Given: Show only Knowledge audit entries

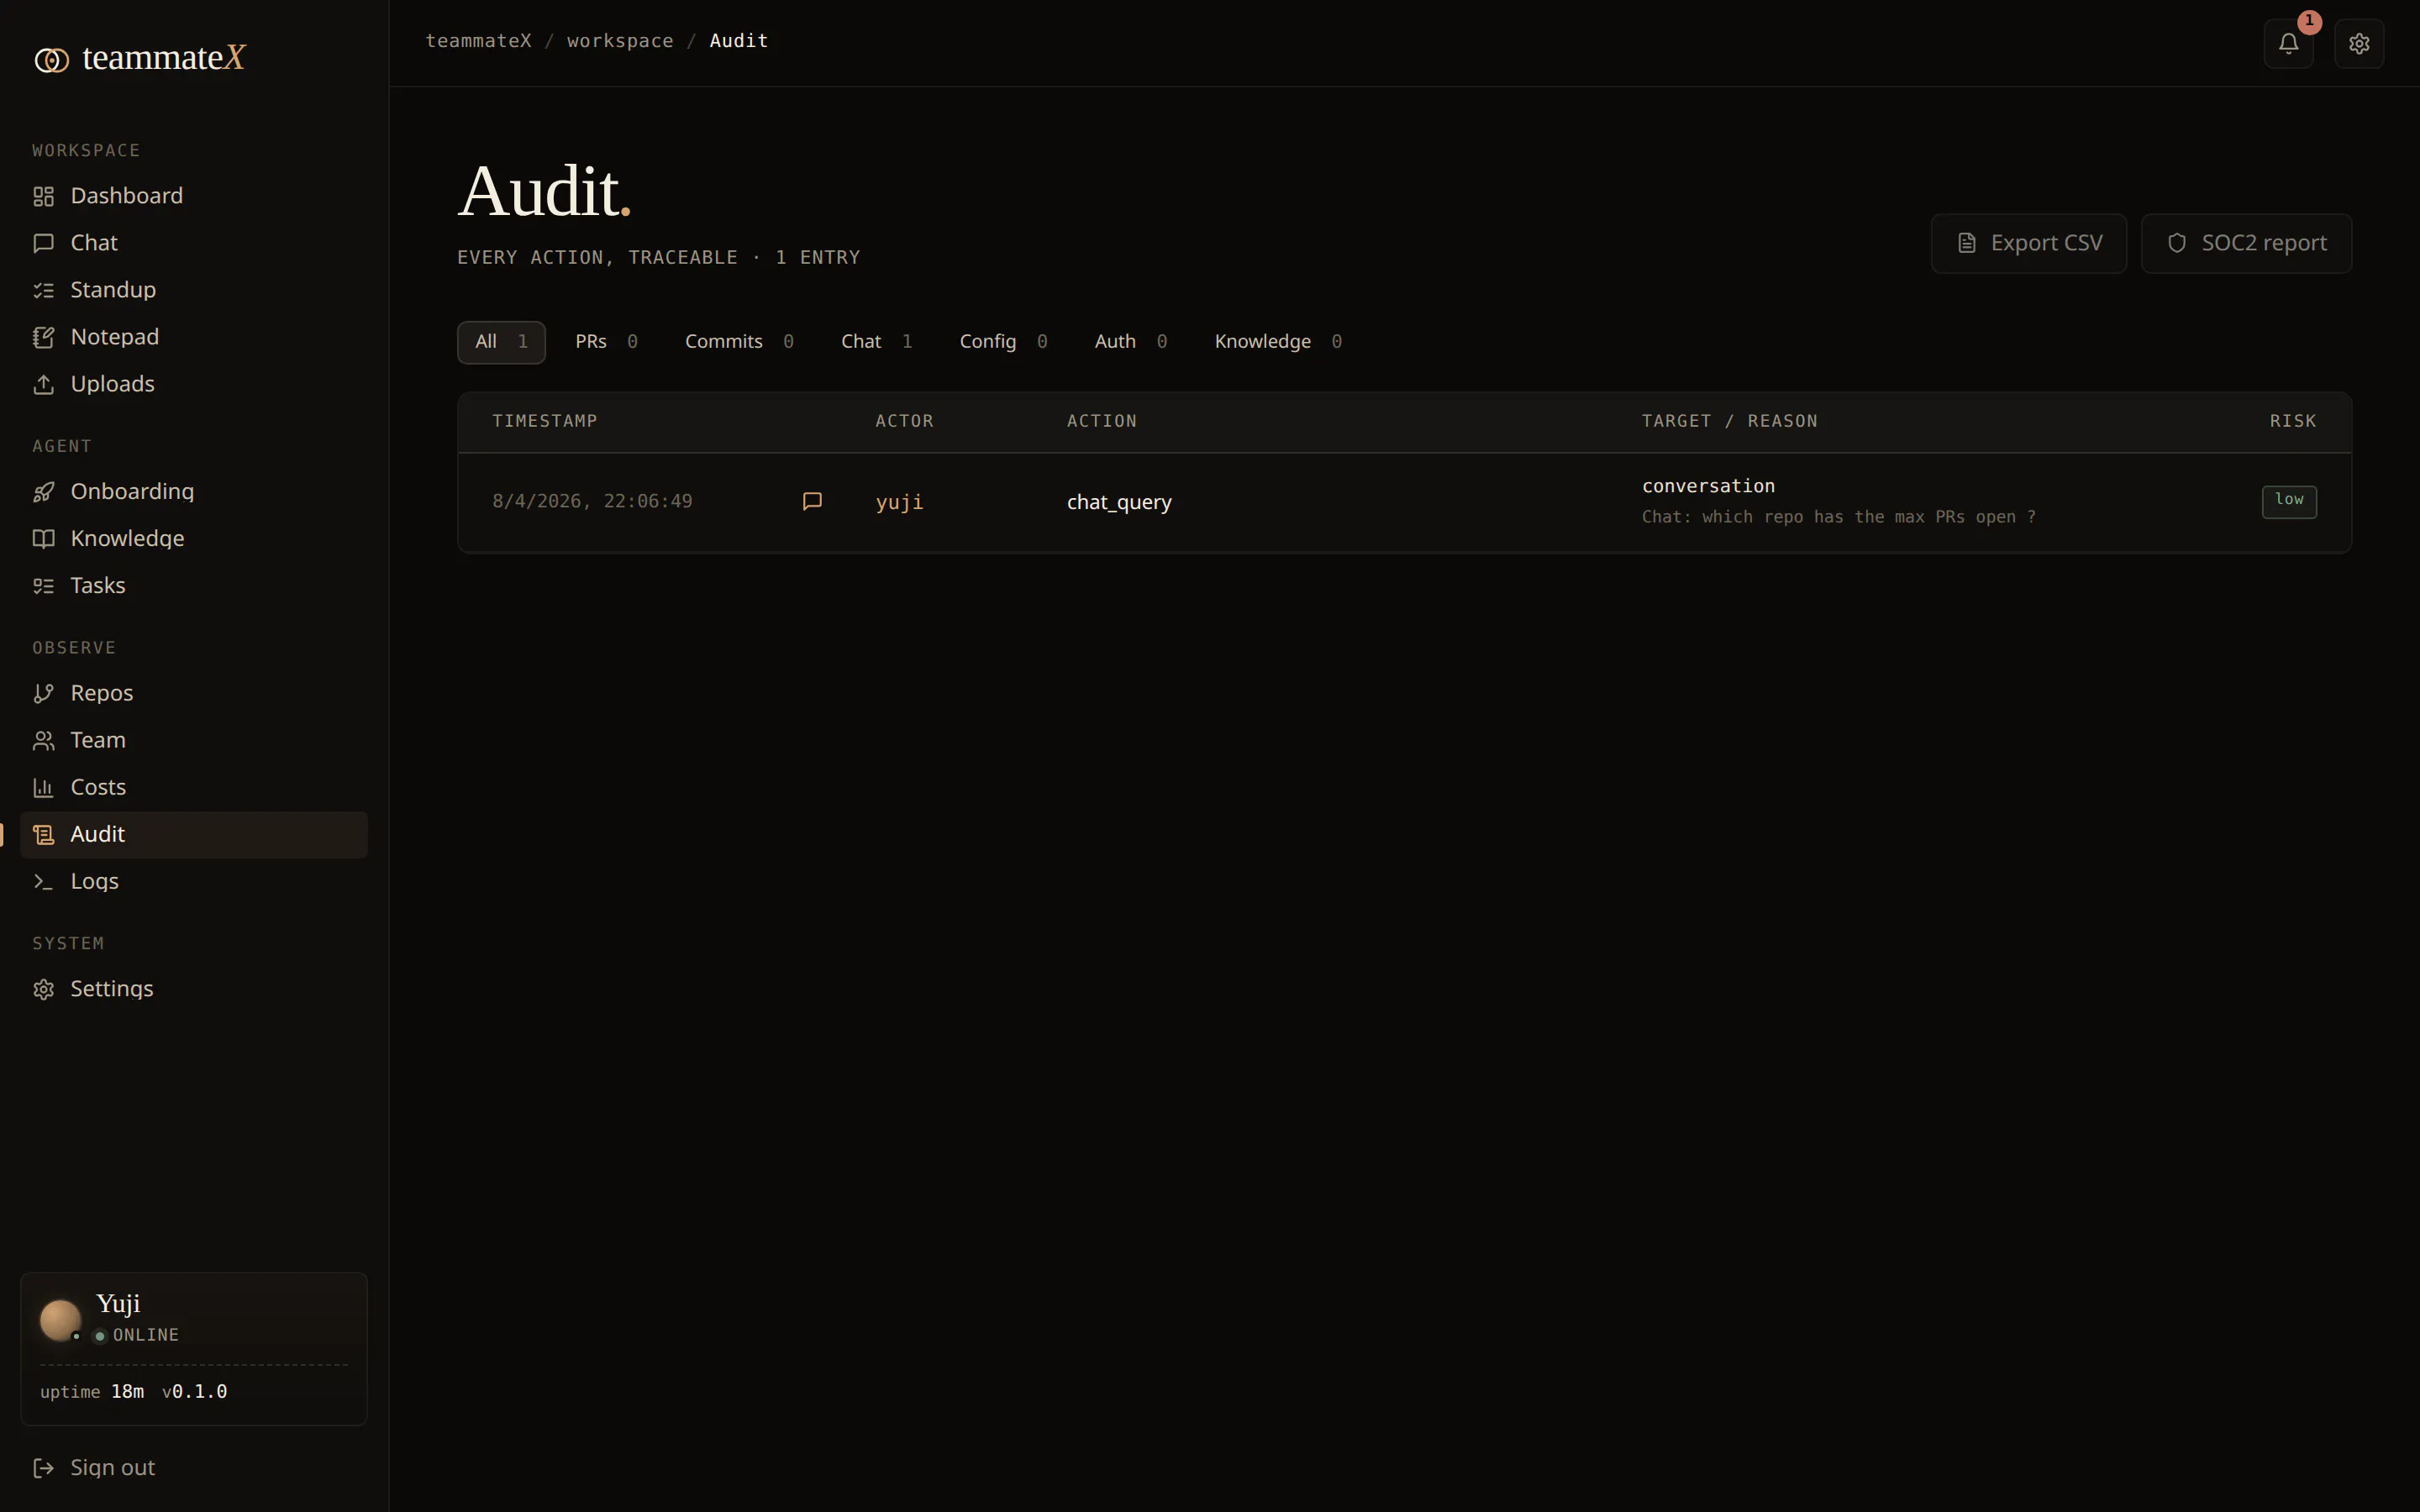Looking at the screenshot, I should click(1277, 342).
